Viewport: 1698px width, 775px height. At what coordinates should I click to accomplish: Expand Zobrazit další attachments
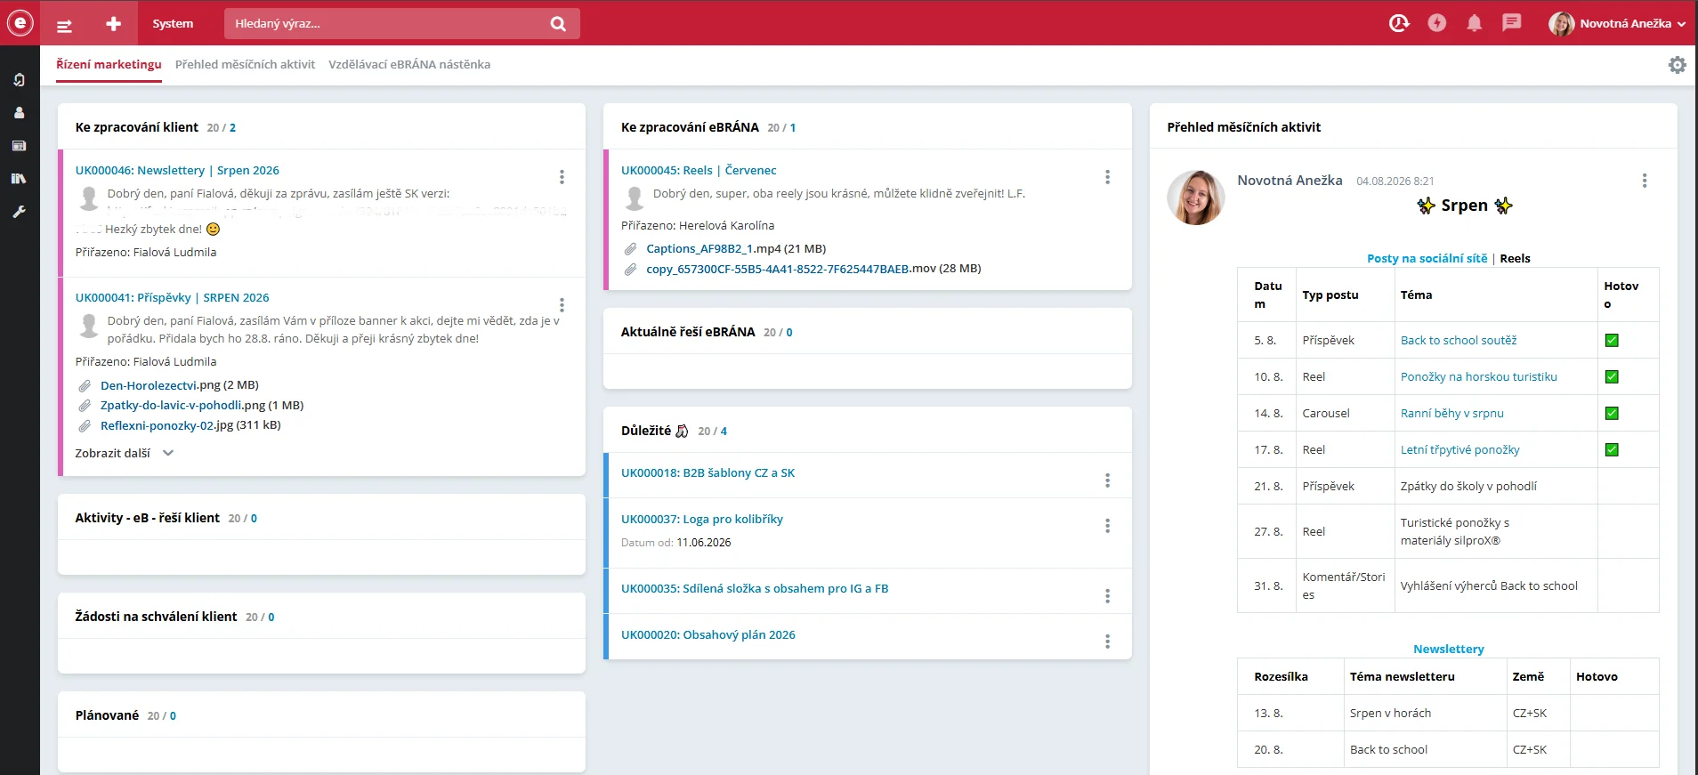tap(124, 453)
